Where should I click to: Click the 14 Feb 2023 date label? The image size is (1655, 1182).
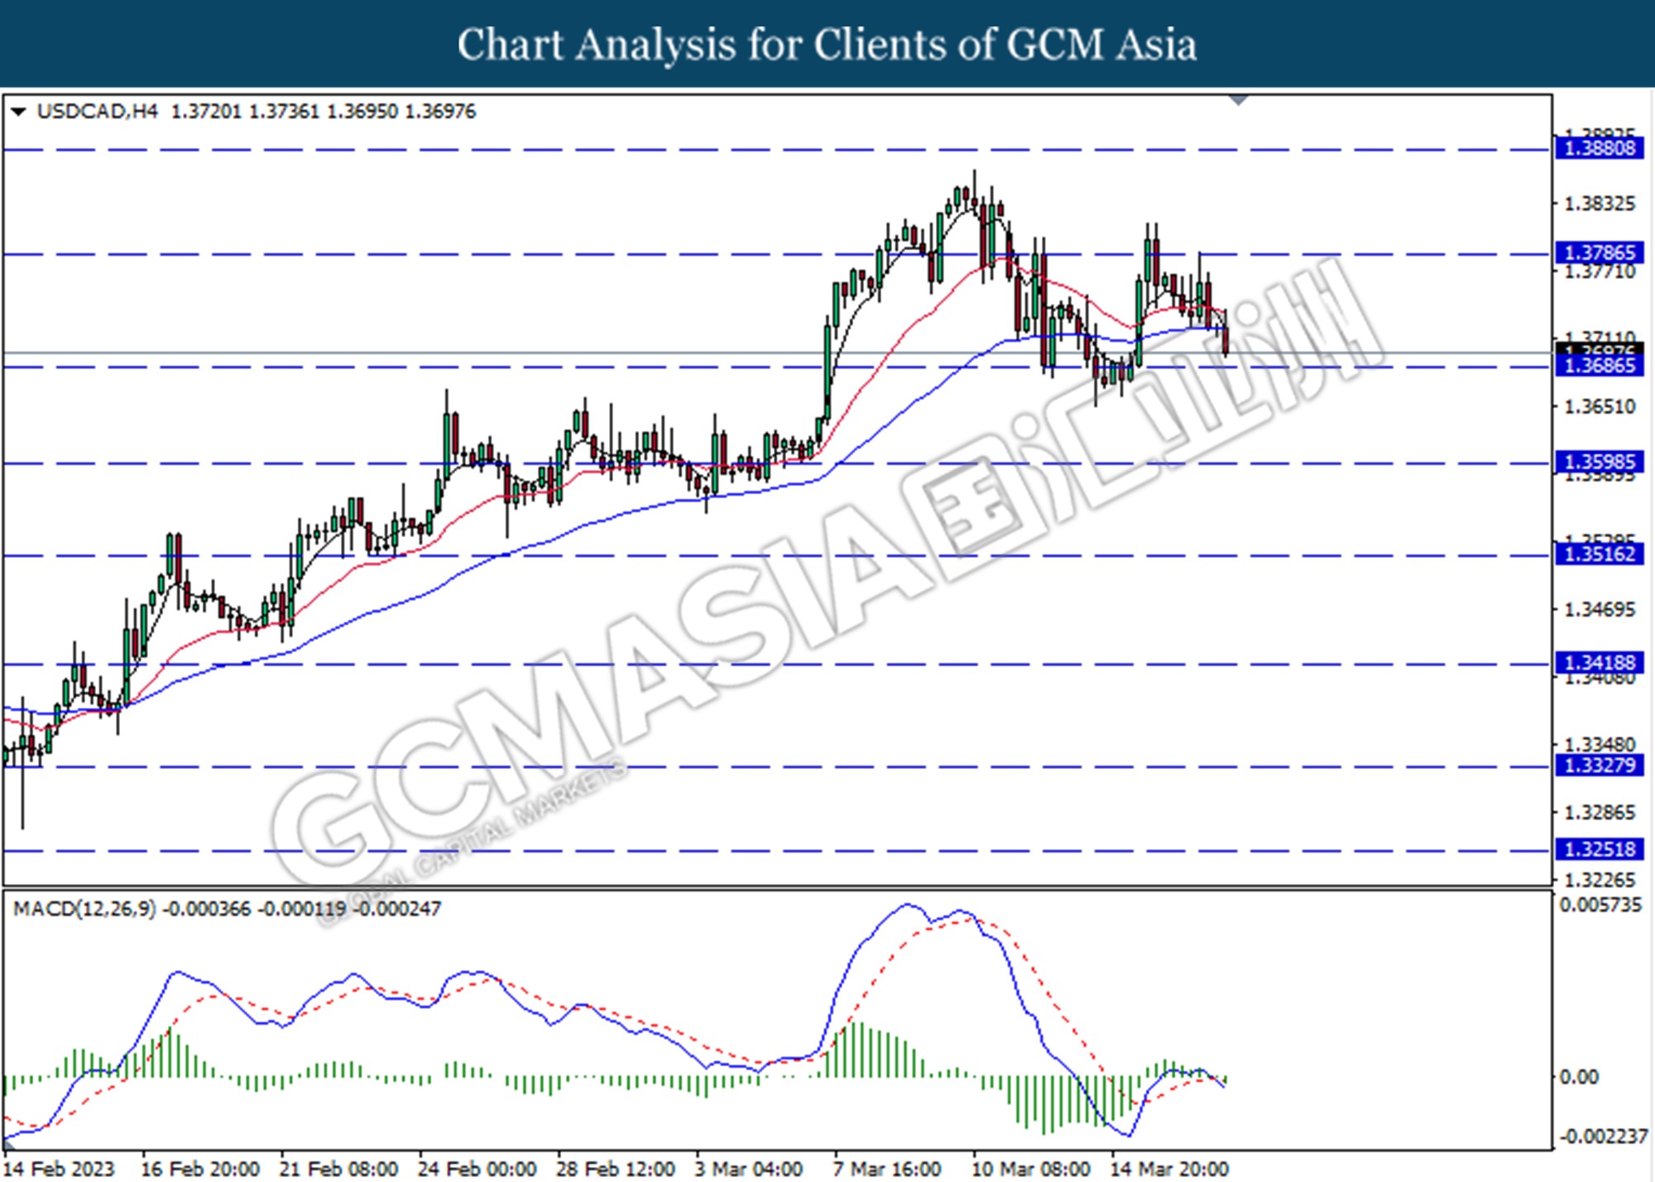(x=58, y=1169)
